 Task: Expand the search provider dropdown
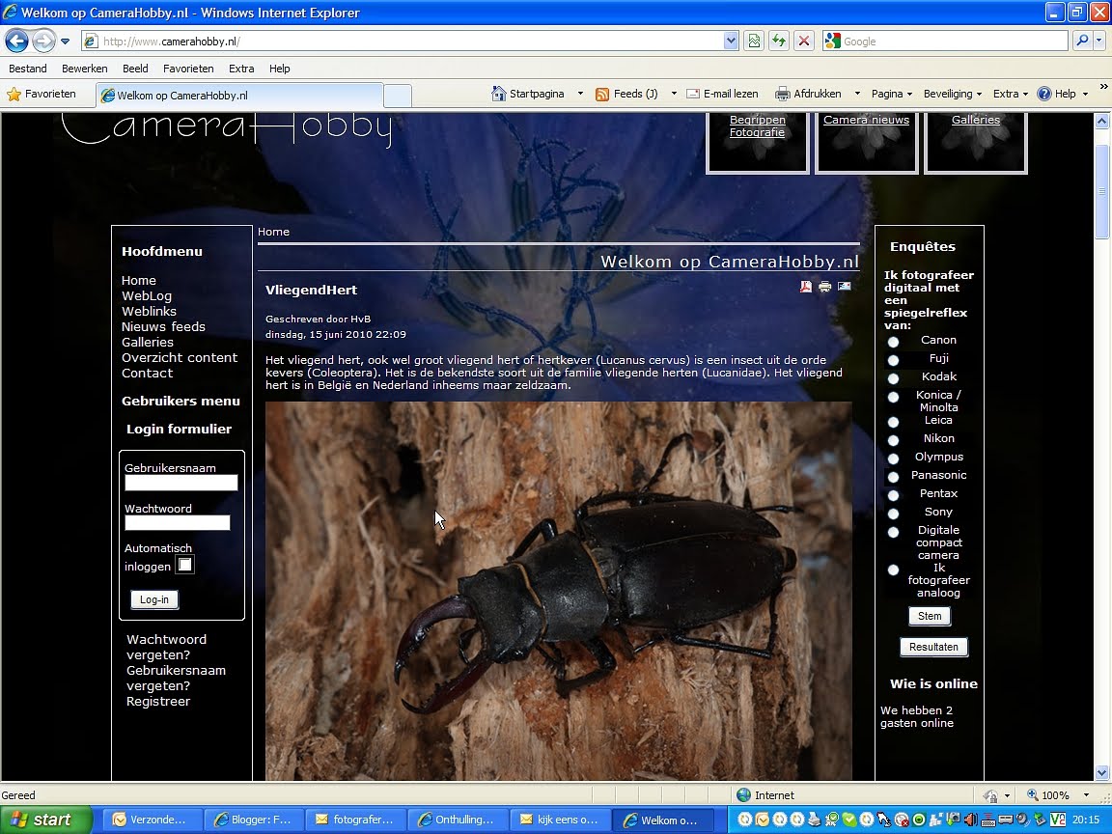(1099, 42)
